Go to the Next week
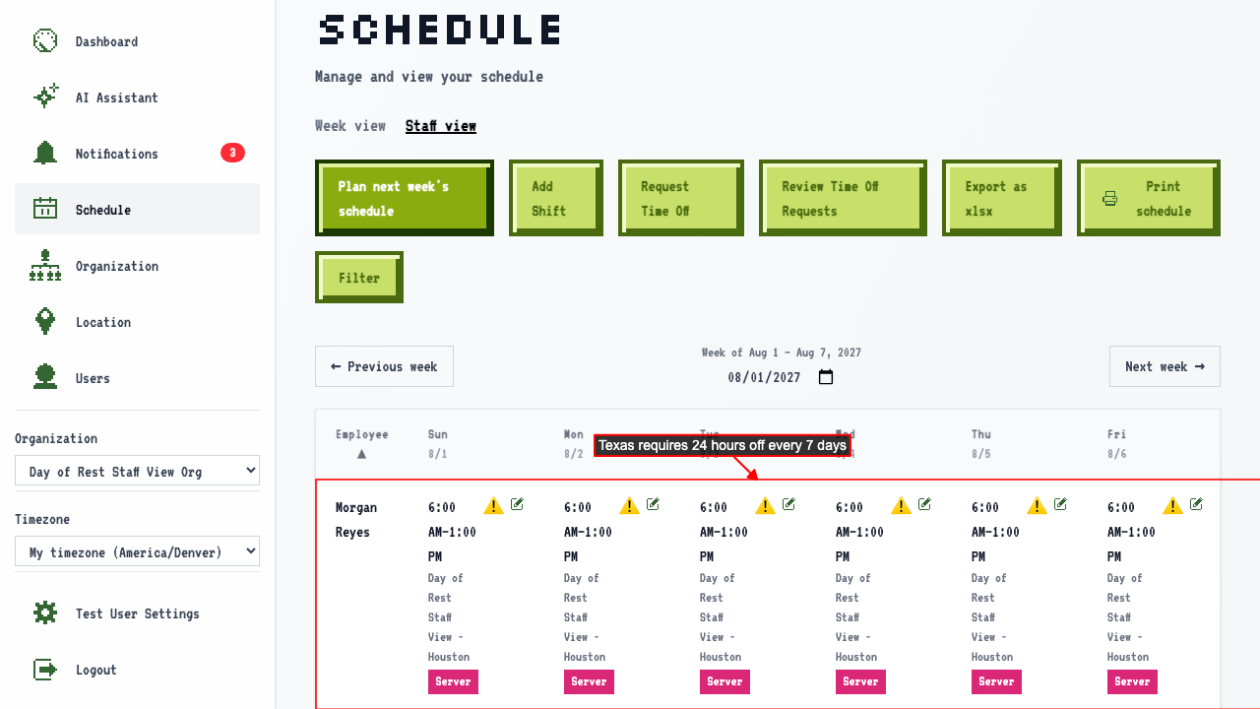 click(1165, 366)
